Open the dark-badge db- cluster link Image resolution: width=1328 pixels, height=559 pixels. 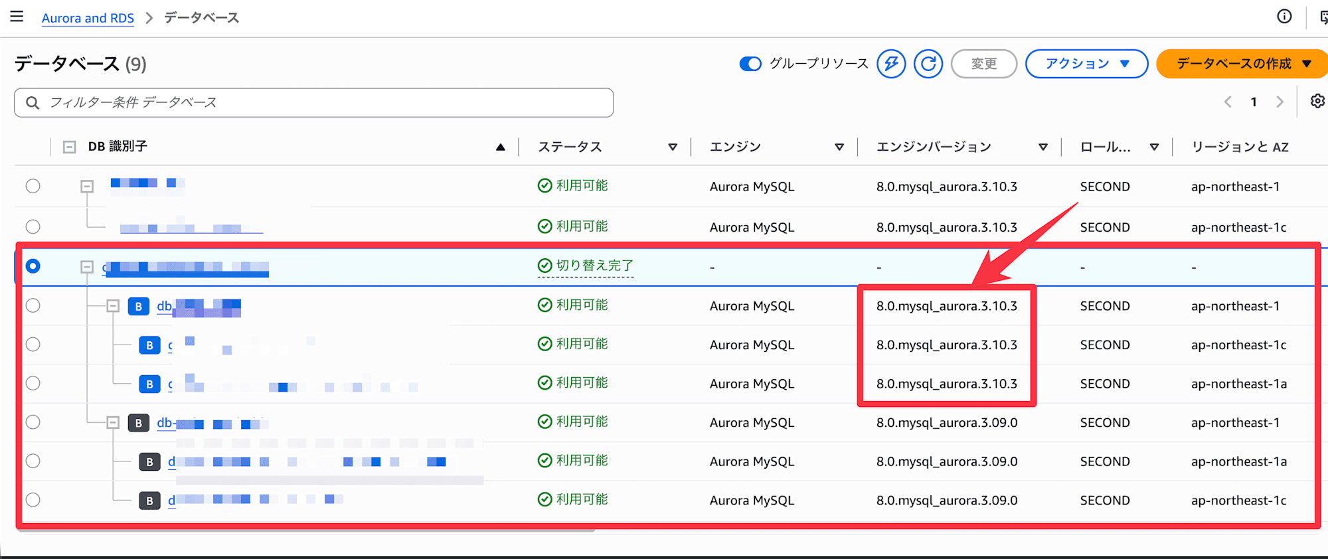[212, 423]
